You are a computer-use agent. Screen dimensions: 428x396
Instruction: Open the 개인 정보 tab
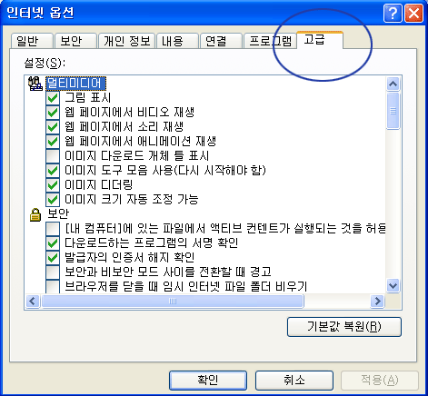(x=126, y=41)
